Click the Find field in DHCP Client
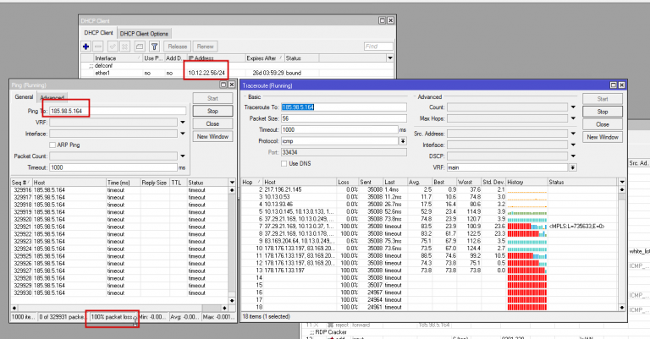Screen dimensions: 650x339 (378, 46)
